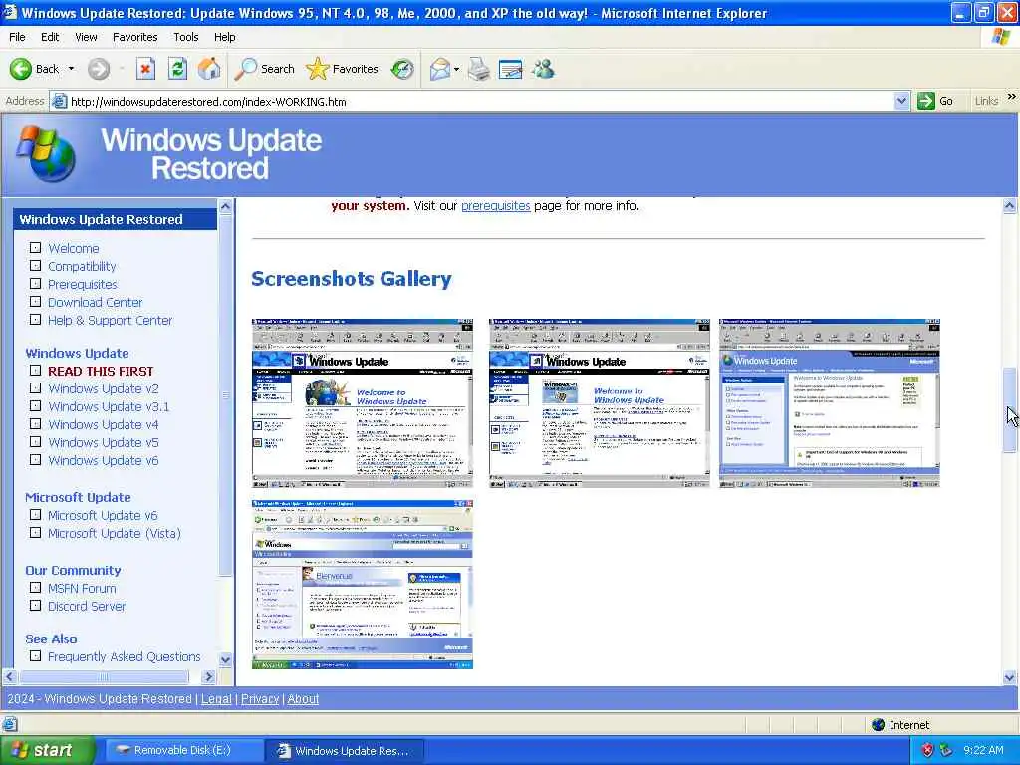Click main page scroll down arrow

pyautogui.click(x=1010, y=677)
